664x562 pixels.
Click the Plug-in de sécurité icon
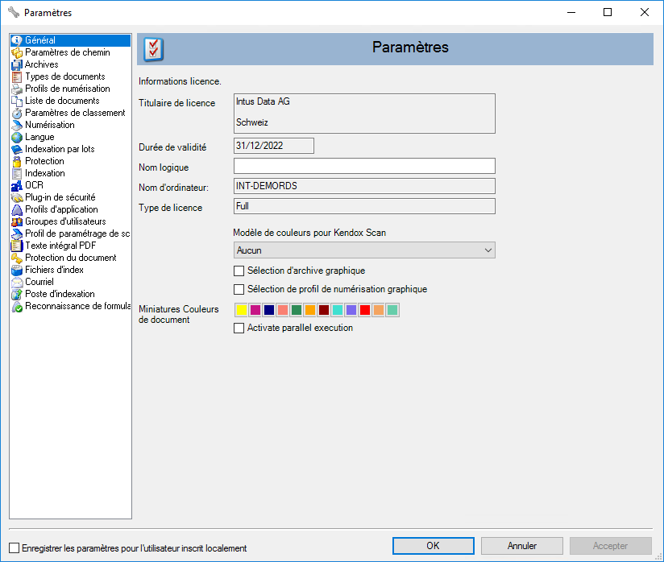coord(17,197)
